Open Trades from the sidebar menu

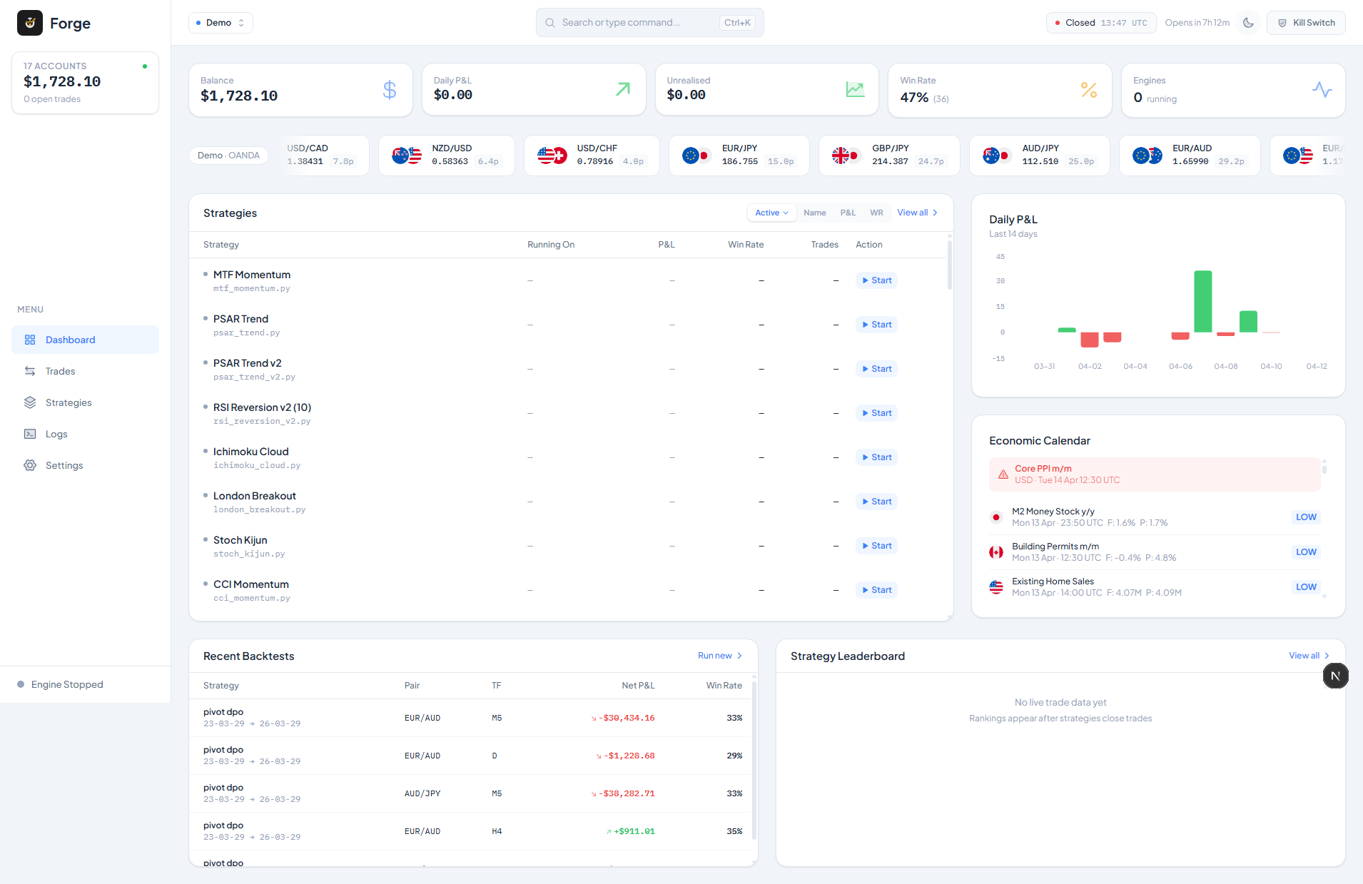[60, 371]
